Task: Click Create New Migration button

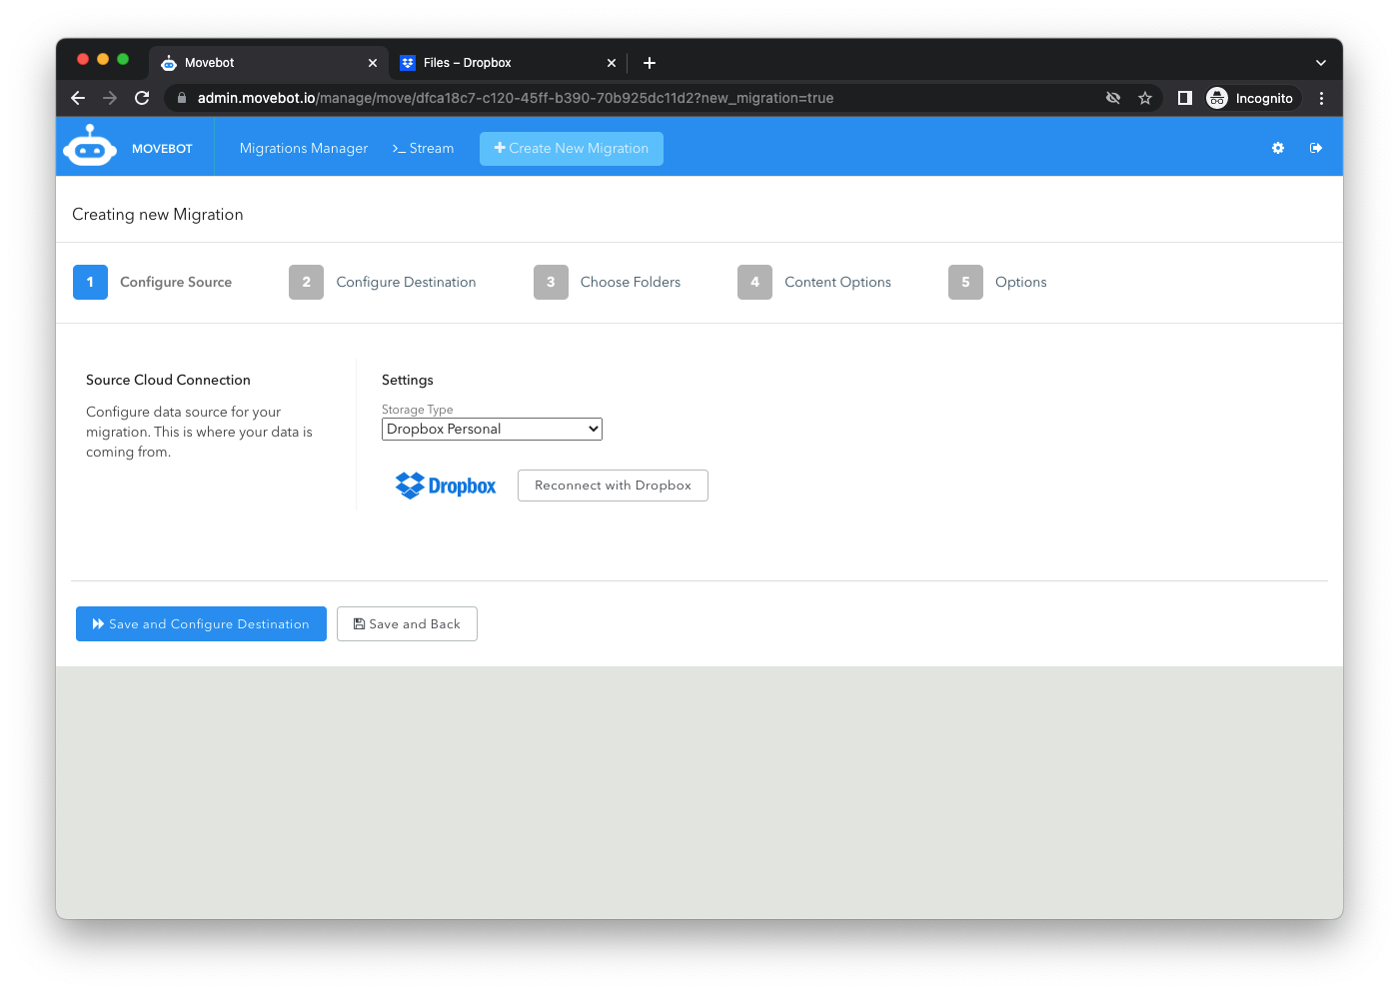Action: [x=572, y=148]
